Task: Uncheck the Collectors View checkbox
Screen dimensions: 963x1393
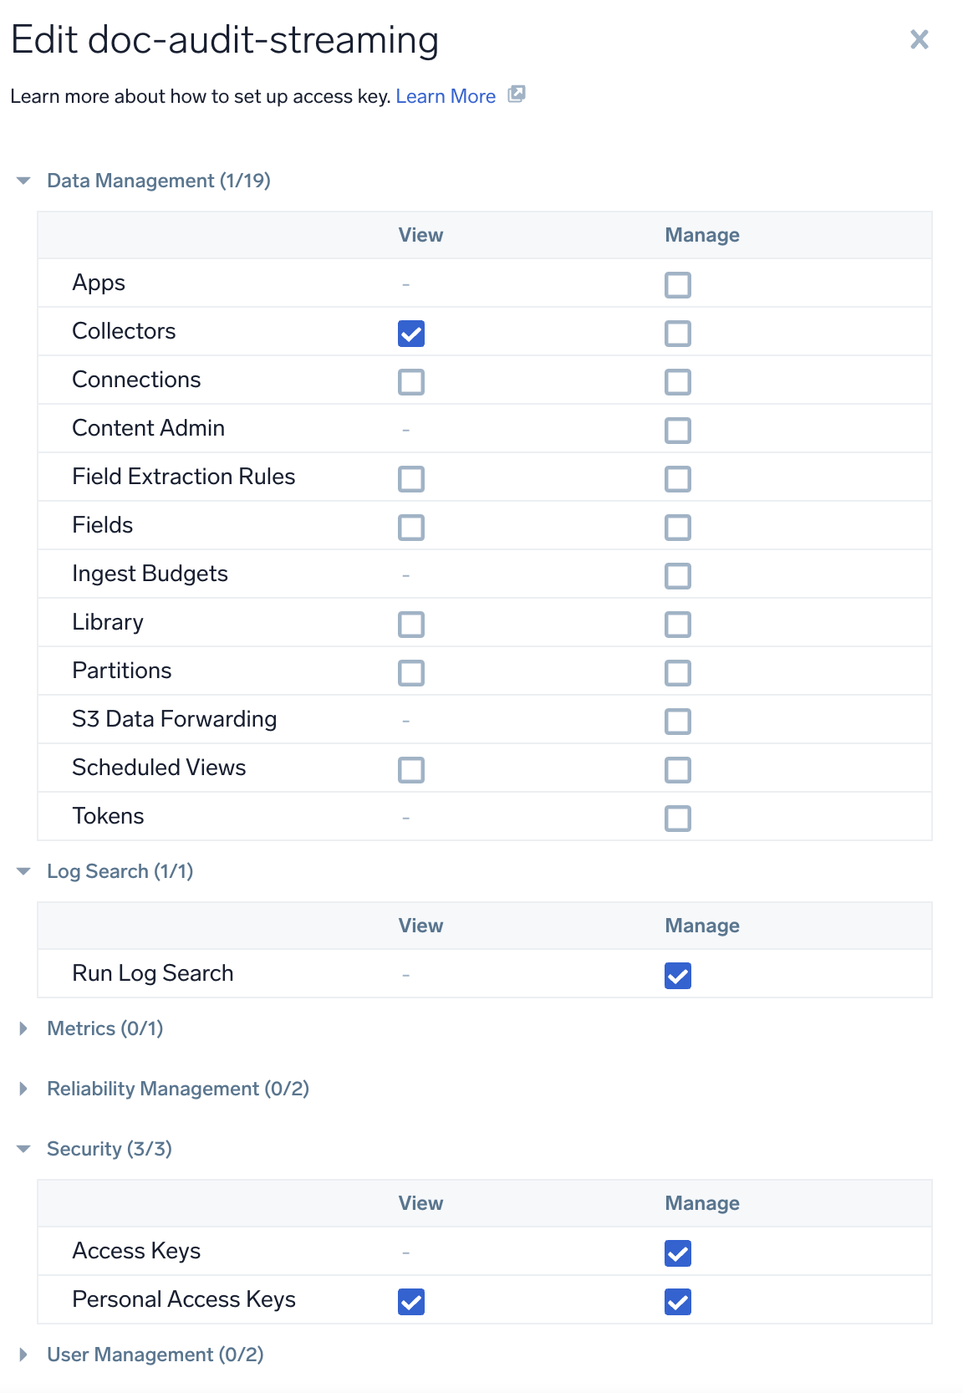Action: click(411, 334)
